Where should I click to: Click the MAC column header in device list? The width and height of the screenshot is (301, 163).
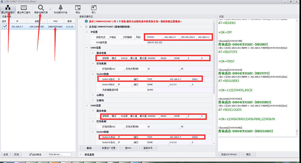pos(55,22)
